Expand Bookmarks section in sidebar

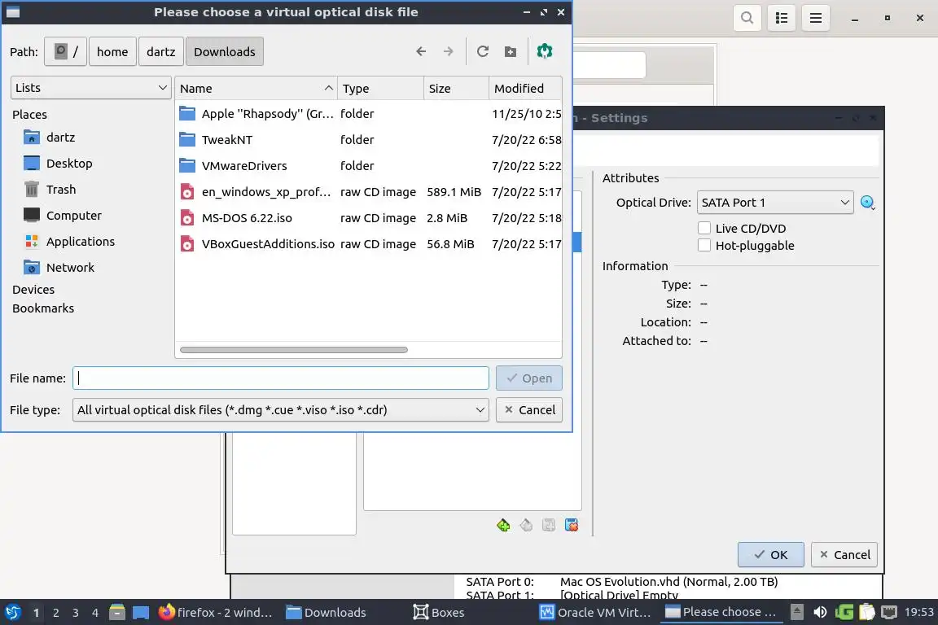(x=43, y=308)
